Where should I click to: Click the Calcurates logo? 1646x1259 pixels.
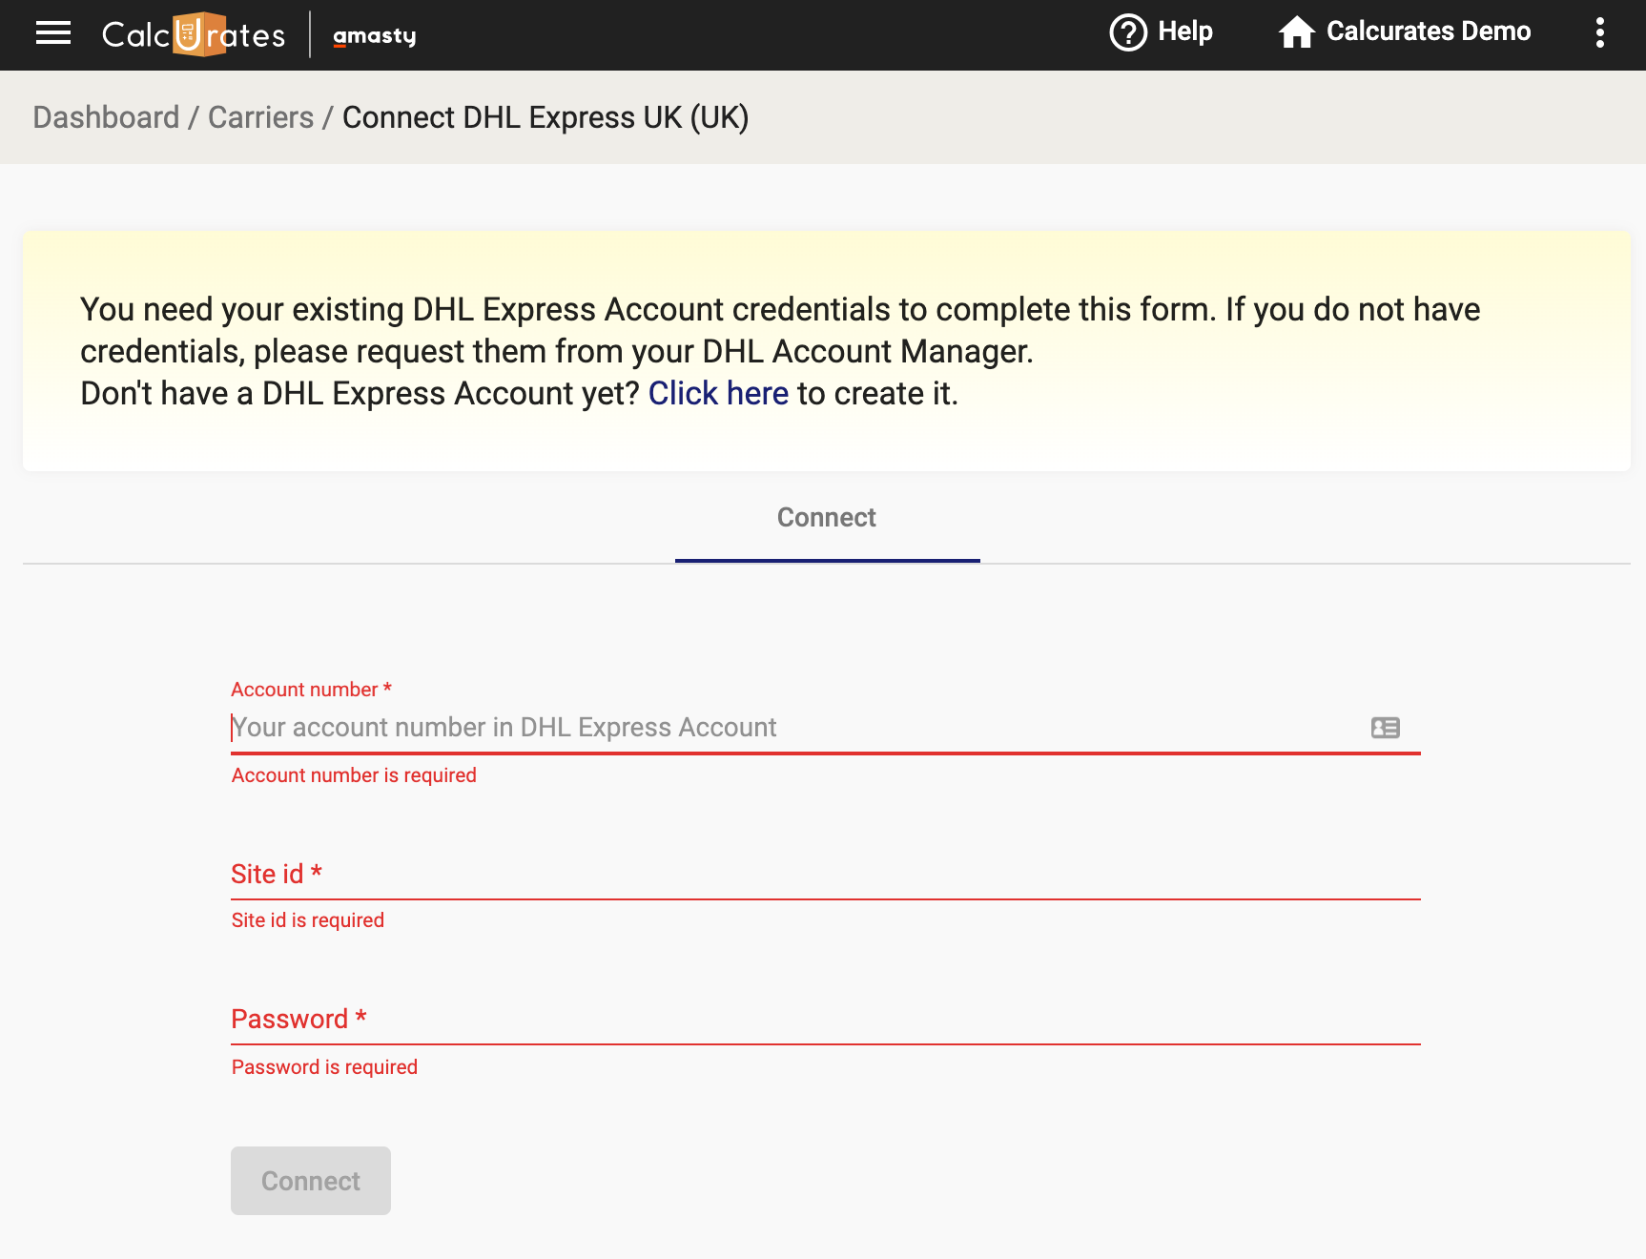192,34
